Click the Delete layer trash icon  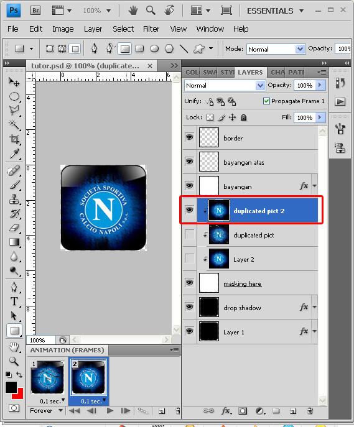tap(310, 411)
